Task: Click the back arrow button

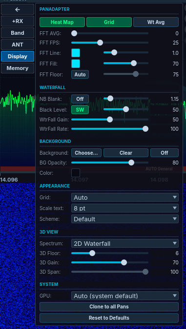Action: pyautogui.click(x=18, y=9)
